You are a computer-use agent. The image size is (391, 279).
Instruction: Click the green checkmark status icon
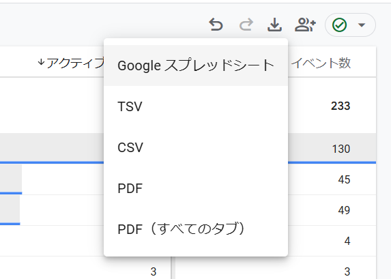339,25
